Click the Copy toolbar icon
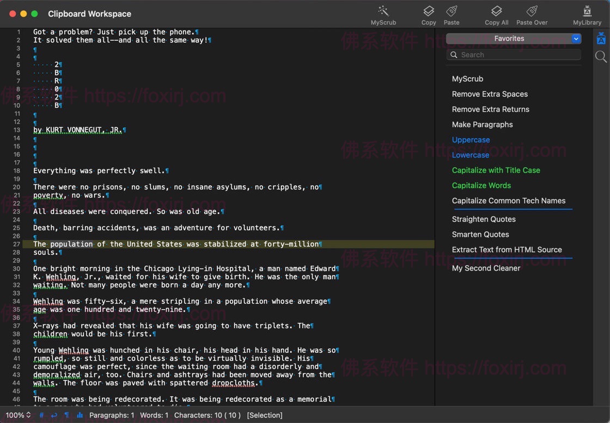Image resolution: width=610 pixels, height=423 pixels. tap(429, 11)
